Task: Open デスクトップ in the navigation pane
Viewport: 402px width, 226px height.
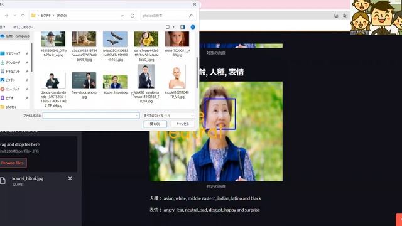Action: coord(13,53)
